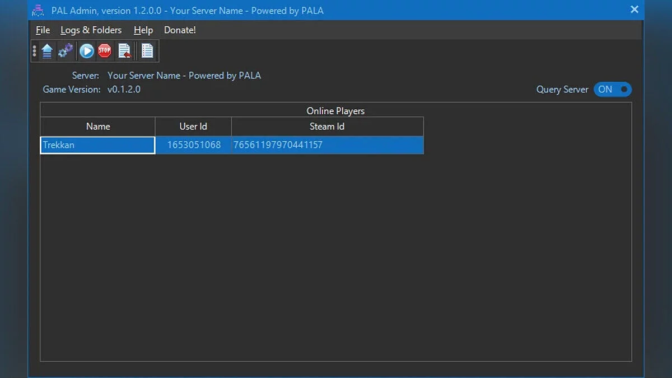Select the User Id cell 1653051068

tap(194, 145)
